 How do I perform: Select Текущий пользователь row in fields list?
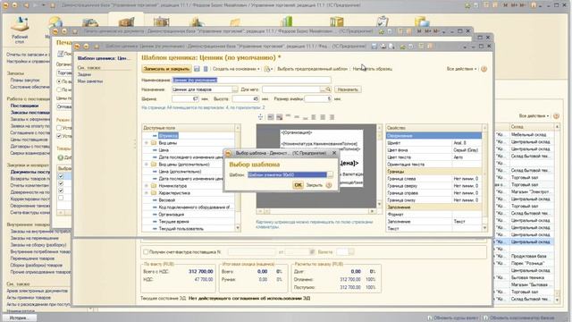click(189, 229)
